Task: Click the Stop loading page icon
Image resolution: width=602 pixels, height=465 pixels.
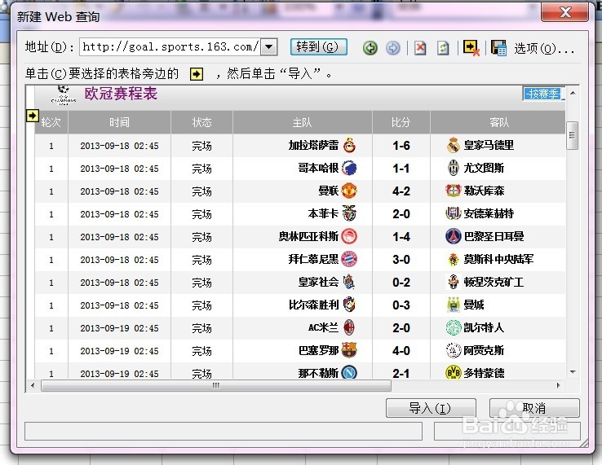Action: pos(420,48)
